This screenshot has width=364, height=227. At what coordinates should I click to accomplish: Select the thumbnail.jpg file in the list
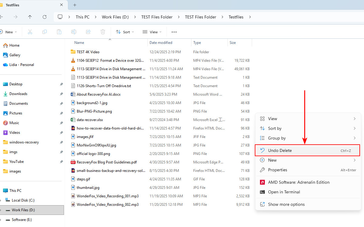pyautogui.click(x=87, y=187)
